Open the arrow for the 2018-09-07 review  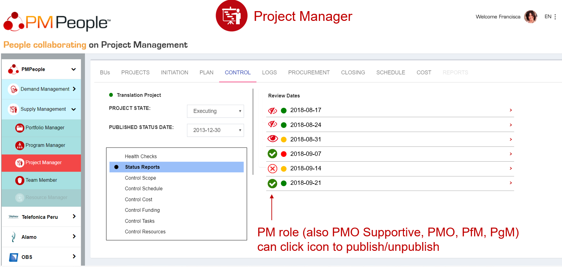click(511, 154)
